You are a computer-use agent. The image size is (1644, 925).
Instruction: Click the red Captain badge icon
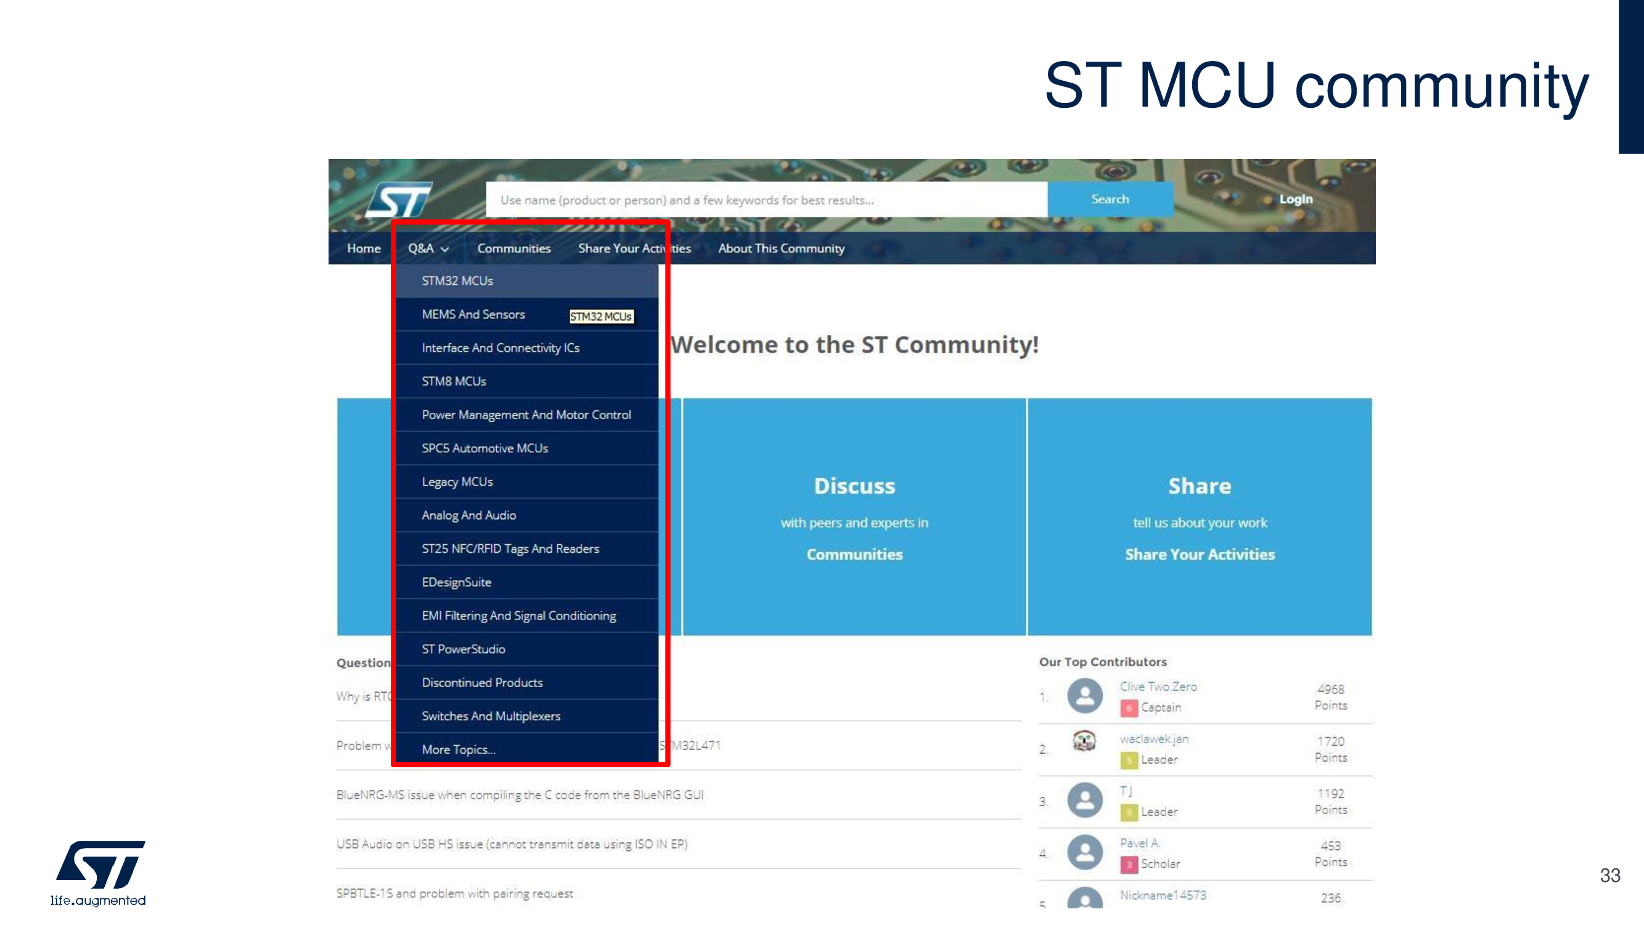click(1128, 707)
